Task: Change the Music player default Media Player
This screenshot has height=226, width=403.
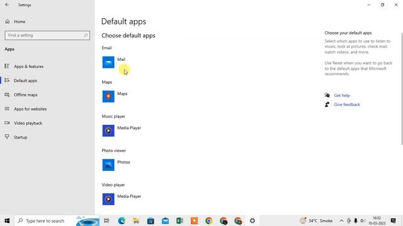Action: [122, 131]
